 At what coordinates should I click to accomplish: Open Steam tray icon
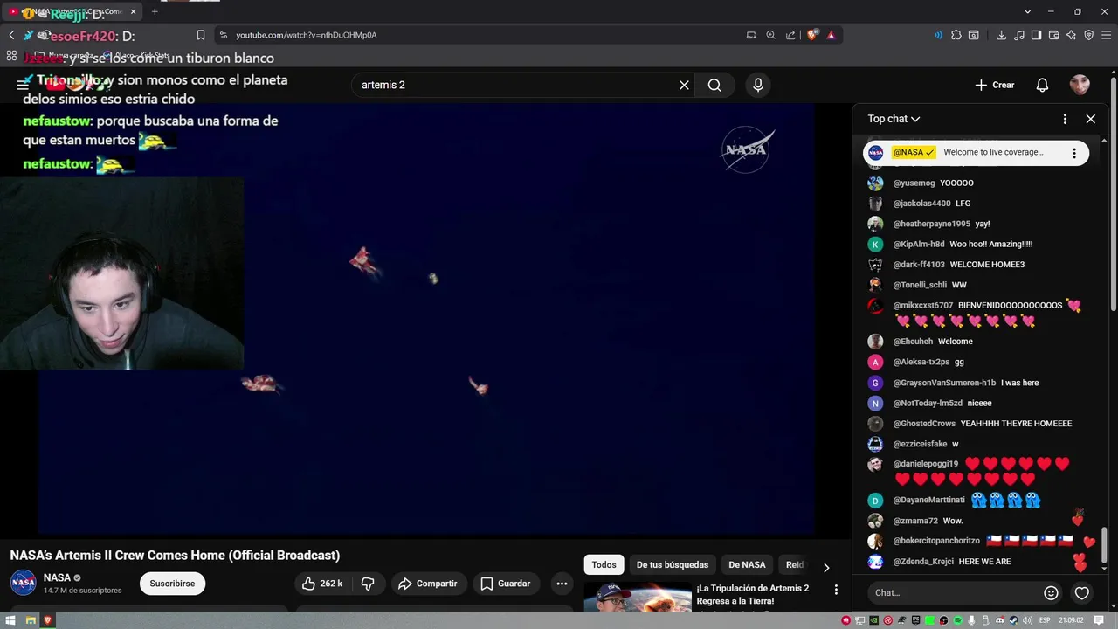point(1013,620)
